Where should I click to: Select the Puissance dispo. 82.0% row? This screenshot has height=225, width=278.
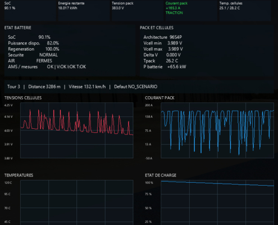[33, 43]
